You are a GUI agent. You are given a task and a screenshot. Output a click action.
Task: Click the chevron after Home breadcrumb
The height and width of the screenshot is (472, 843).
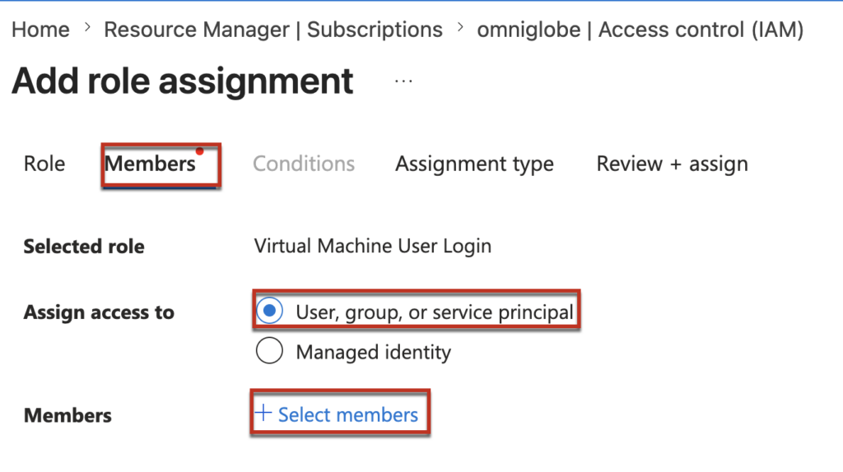87,30
